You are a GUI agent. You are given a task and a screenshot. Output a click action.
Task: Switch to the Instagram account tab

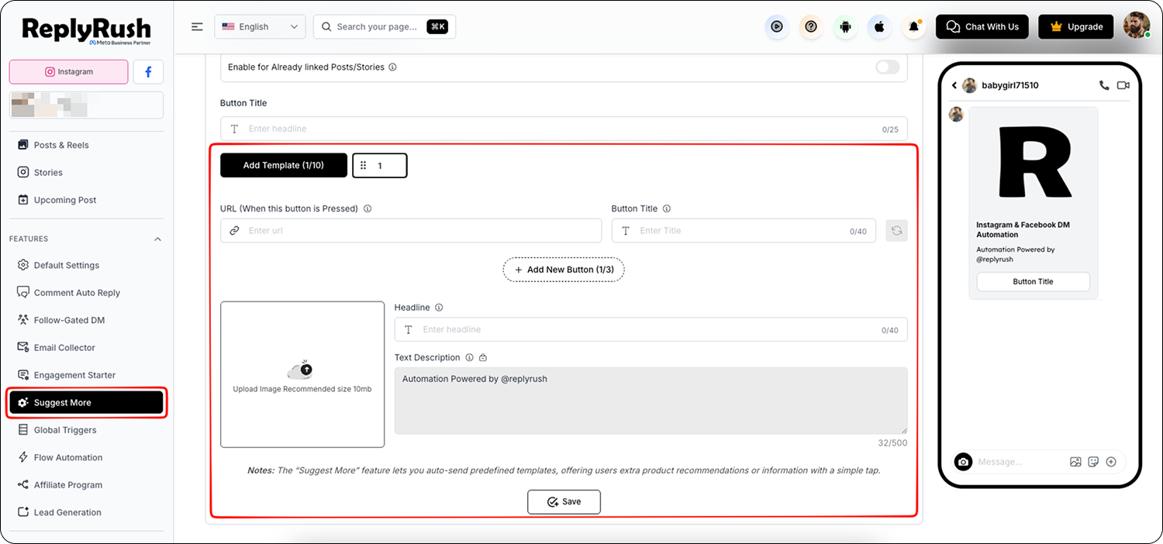[x=69, y=71]
